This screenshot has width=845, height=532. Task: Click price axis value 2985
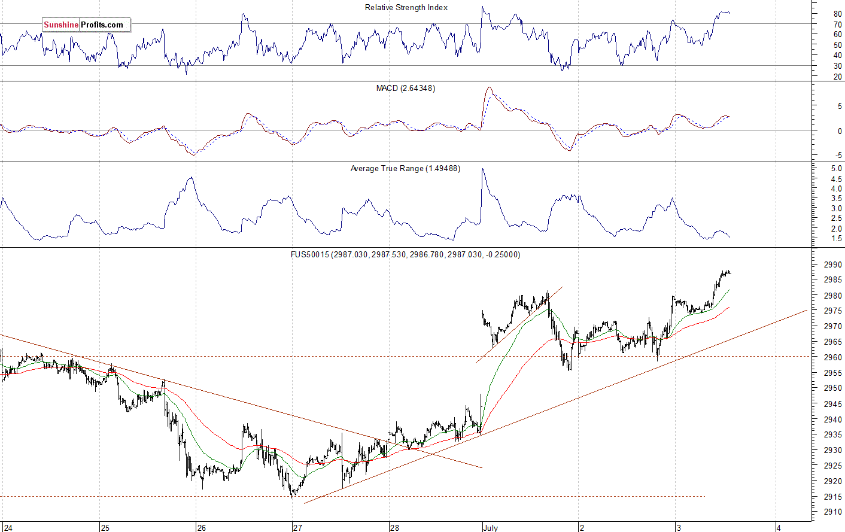[x=834, y=280]
